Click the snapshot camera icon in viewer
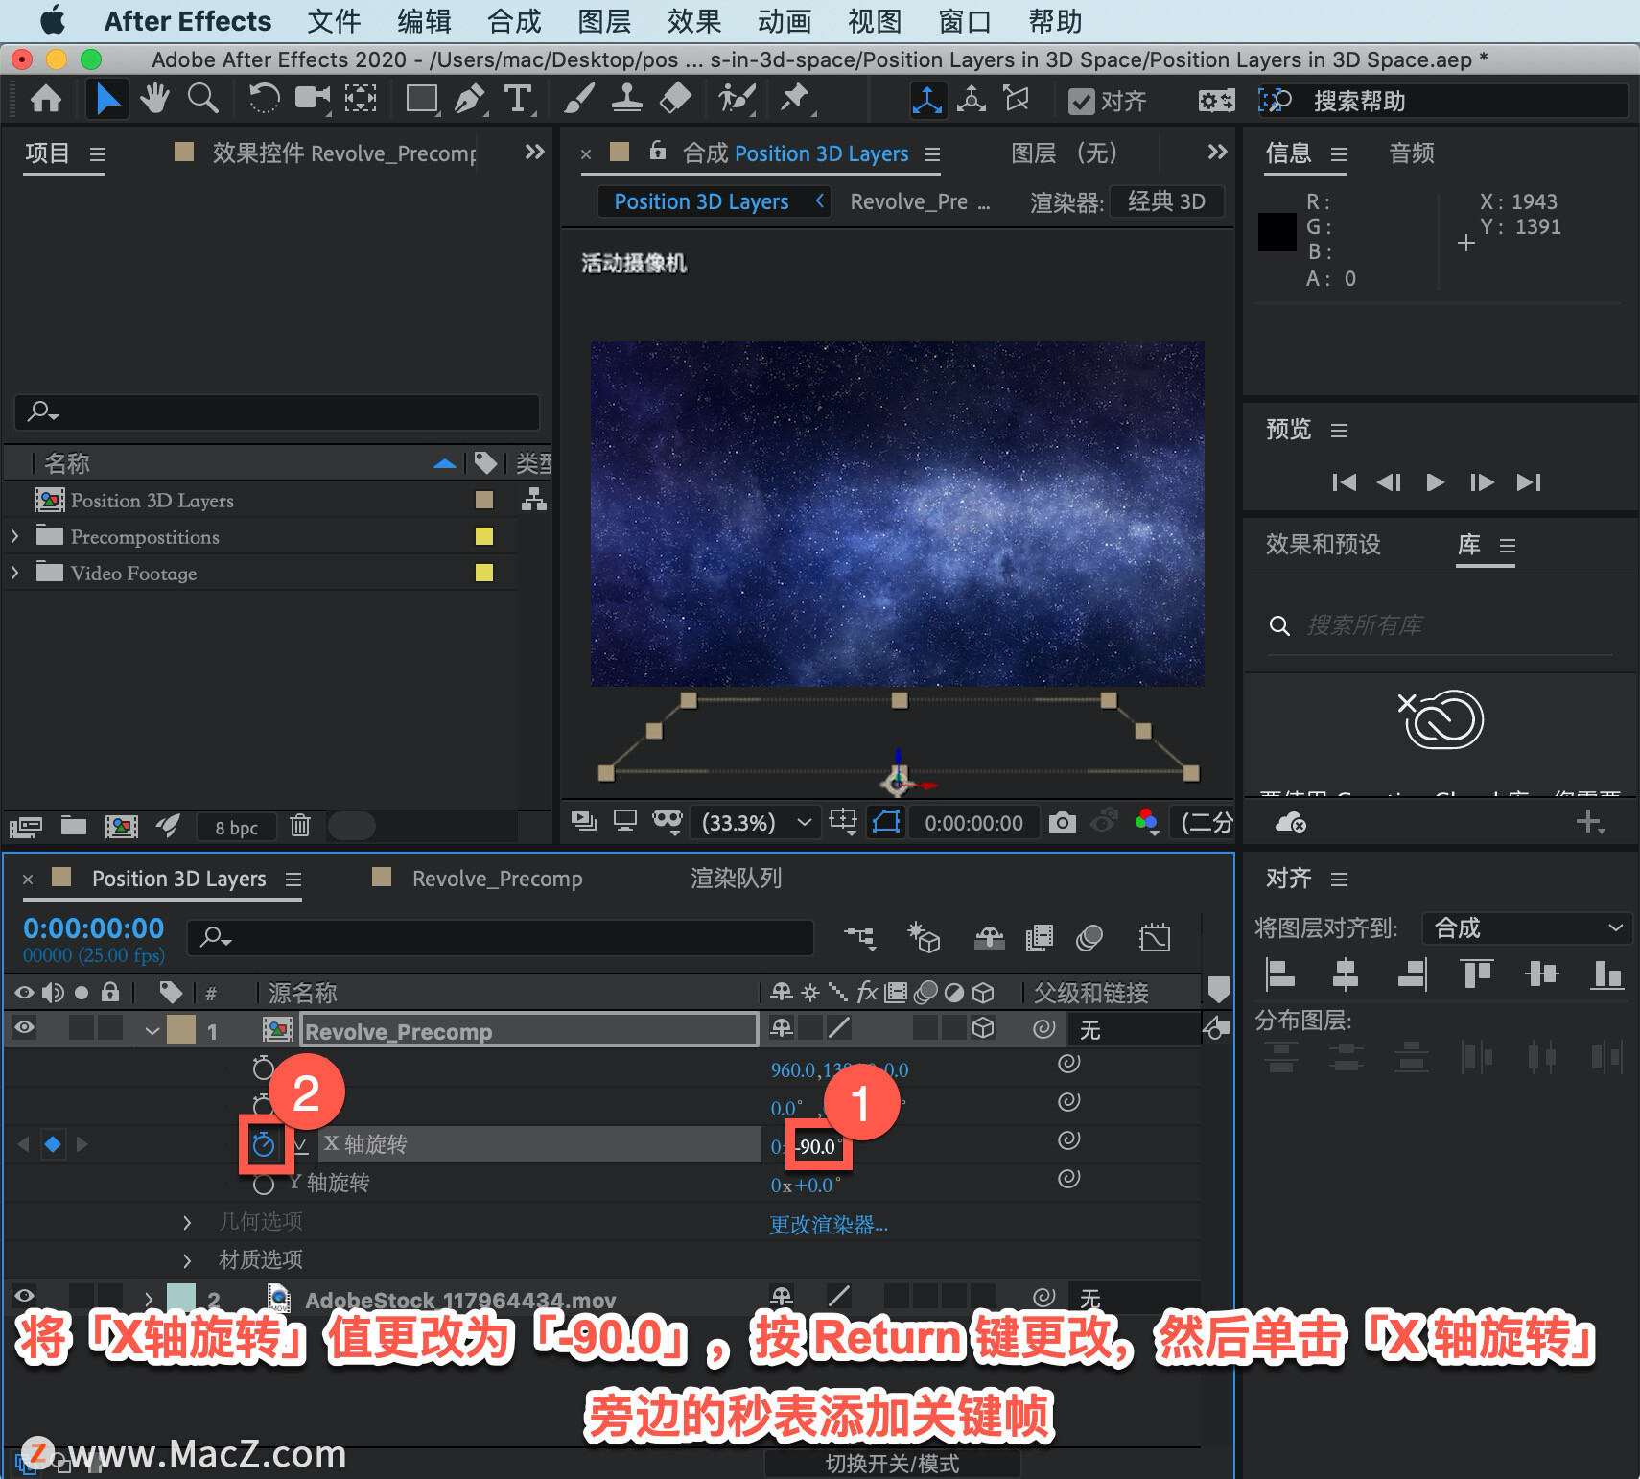Image resolution: width=1640 pixels, height=1479 pixels. point(1062,823)
